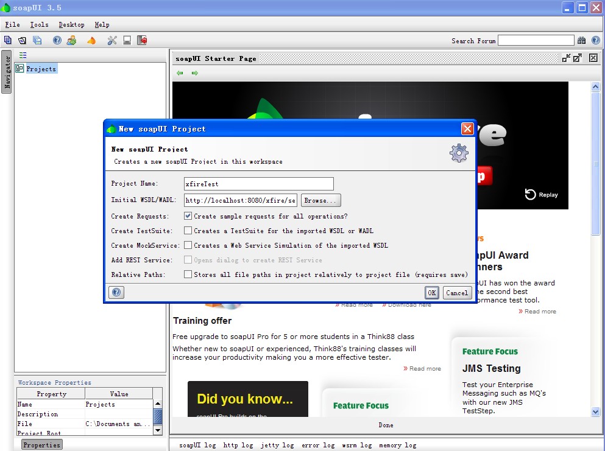Click Starter Page minimize-to-icon button

(x=566, y=58)
